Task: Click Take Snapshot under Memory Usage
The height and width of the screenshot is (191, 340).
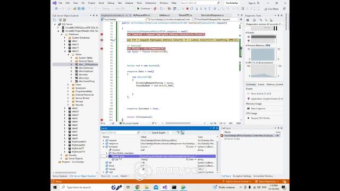Action: [x=258, y=108]
